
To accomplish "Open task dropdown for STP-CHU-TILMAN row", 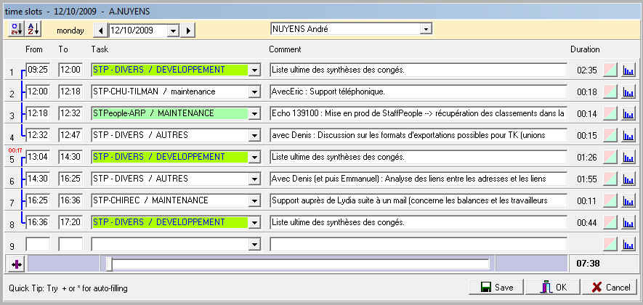I will (254, 92).
